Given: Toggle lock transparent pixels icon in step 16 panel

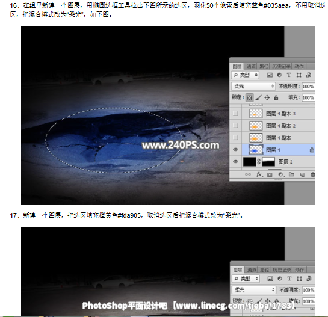Looking at the screenshot, I should [x=249, y=97].
